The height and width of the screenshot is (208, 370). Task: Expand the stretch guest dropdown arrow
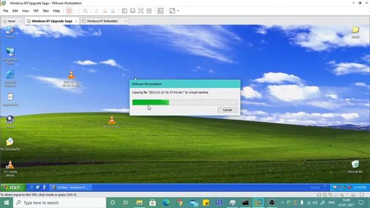click(x=178, y=11)
